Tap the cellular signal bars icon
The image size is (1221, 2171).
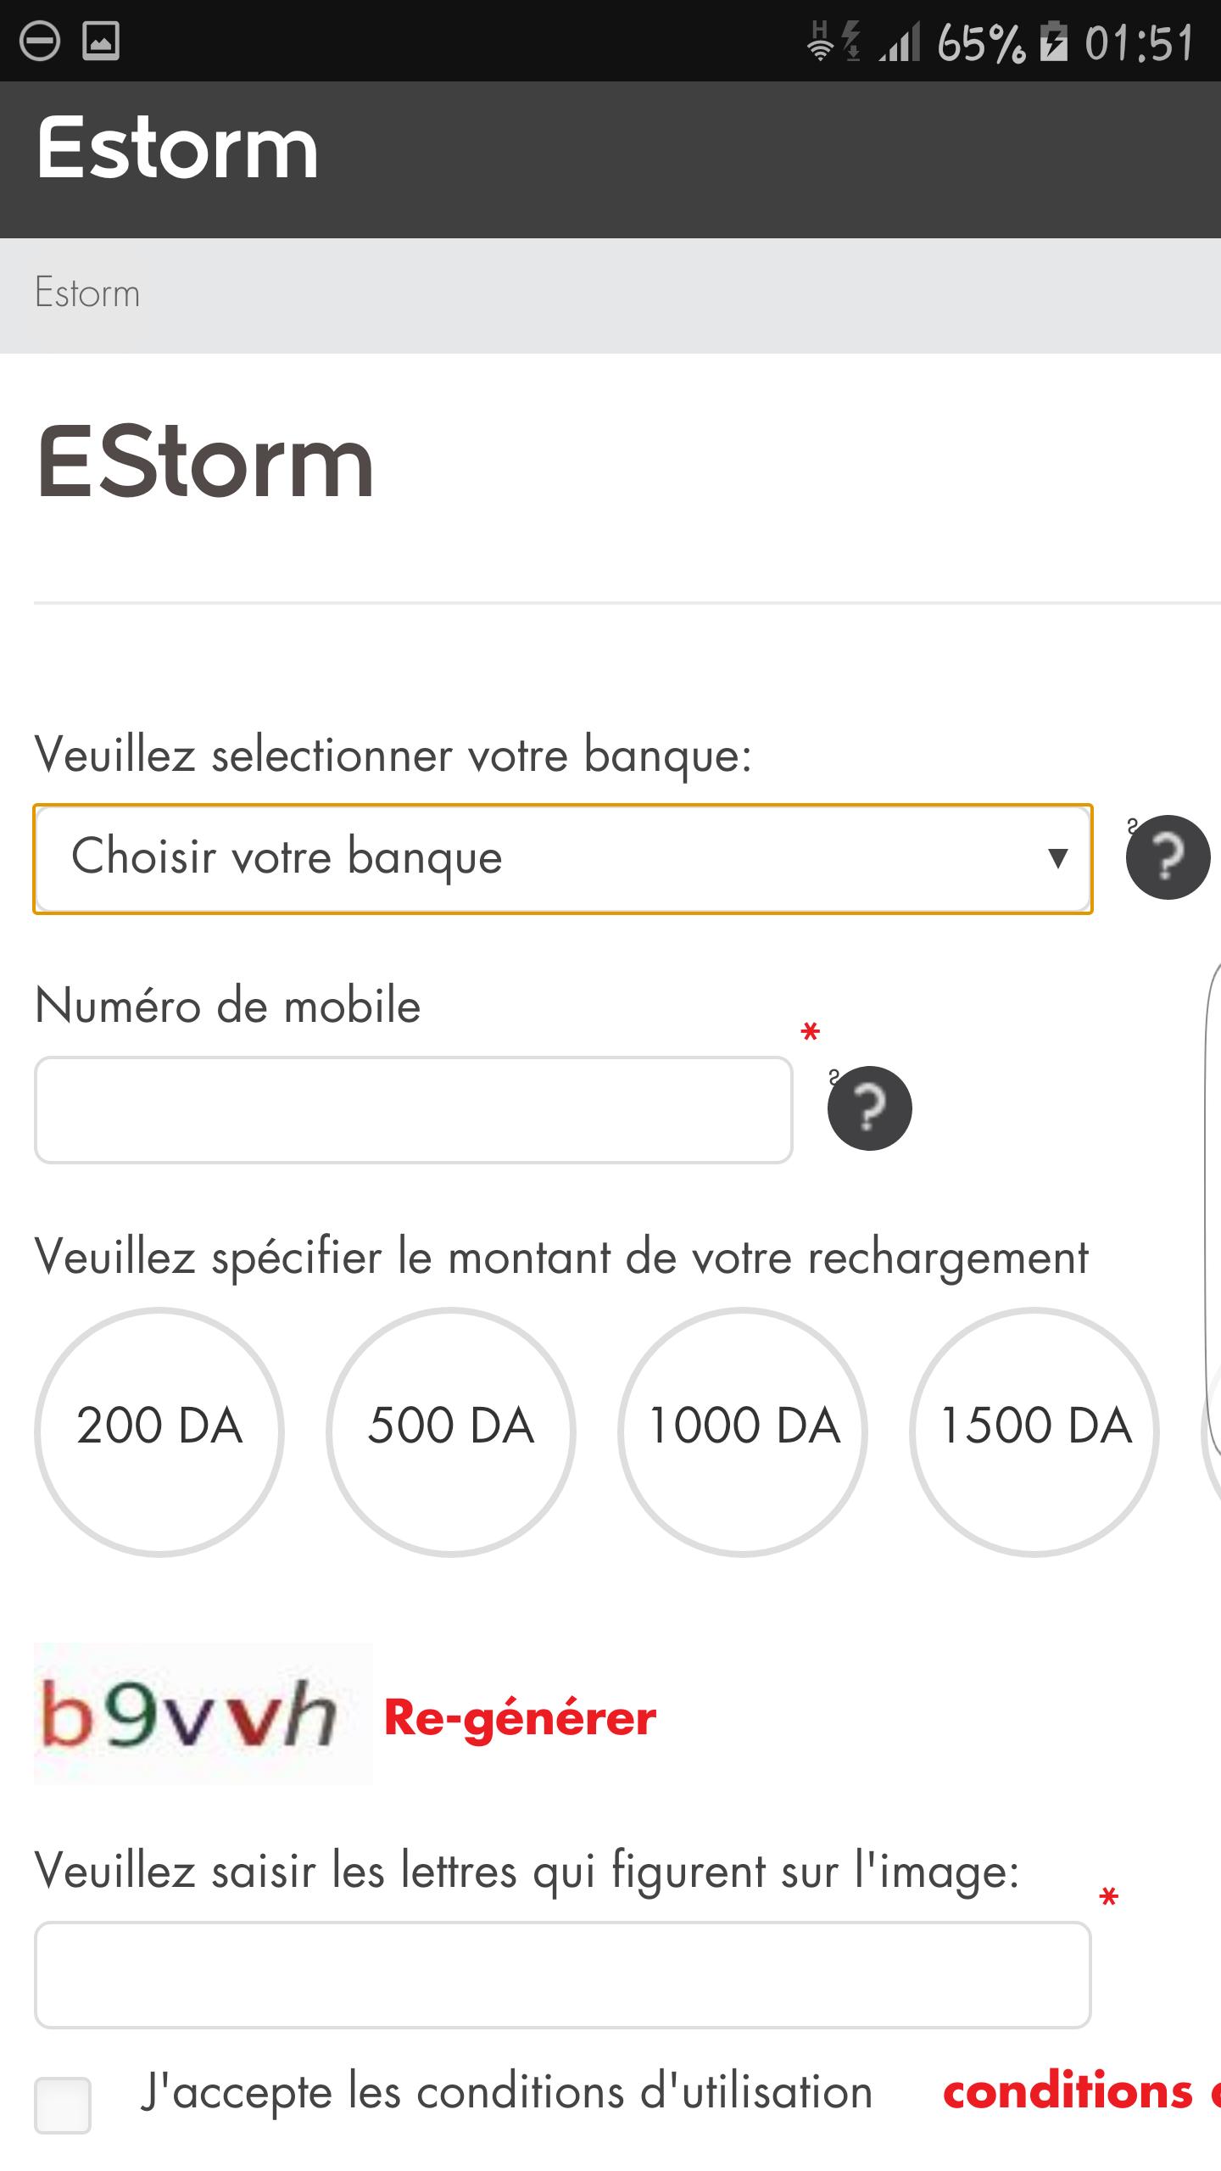[900, 42]
